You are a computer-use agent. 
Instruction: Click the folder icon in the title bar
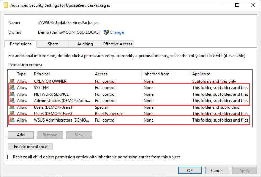point(6,5)
